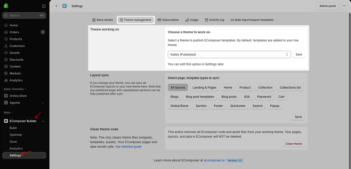Click the Content image icon
Image resolution: width=351 pixels, height=169 pixels.
tap(6, 67)
